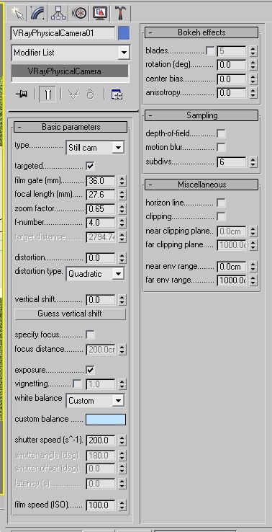The image size is (272, 532).
Task: Toggle the targeted checkbox
Action: point(90,167)
